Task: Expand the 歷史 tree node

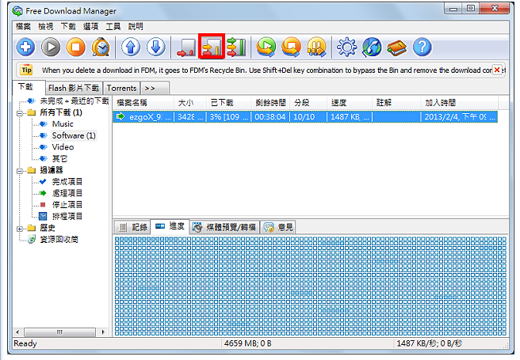Action: (x=20, y=229)
